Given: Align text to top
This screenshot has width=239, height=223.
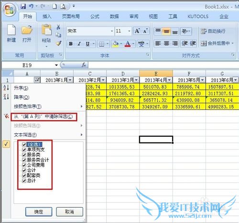Looking at the screenshot, I should click(158, 31).
